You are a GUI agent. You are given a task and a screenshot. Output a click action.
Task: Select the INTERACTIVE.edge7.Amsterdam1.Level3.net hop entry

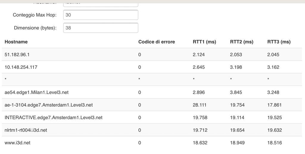coord(53,118)
